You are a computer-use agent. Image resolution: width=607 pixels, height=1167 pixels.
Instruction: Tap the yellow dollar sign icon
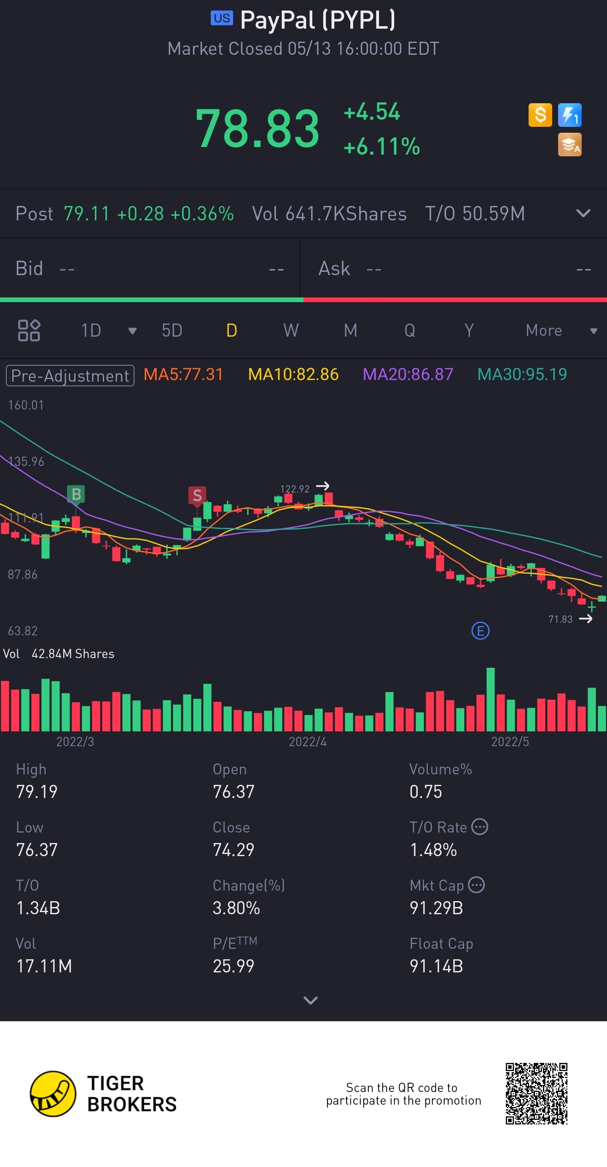[x=540, y=115]
